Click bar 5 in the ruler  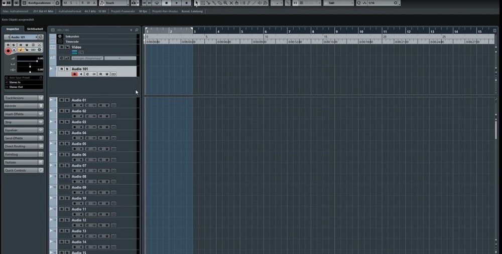click(242, 32)
